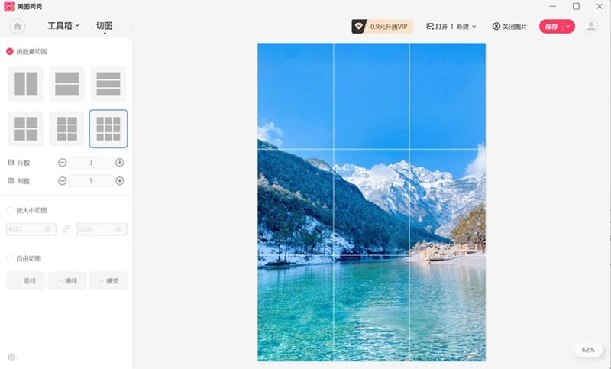Go to the home icon
The image size is (611, 369).
click(17, 27)
